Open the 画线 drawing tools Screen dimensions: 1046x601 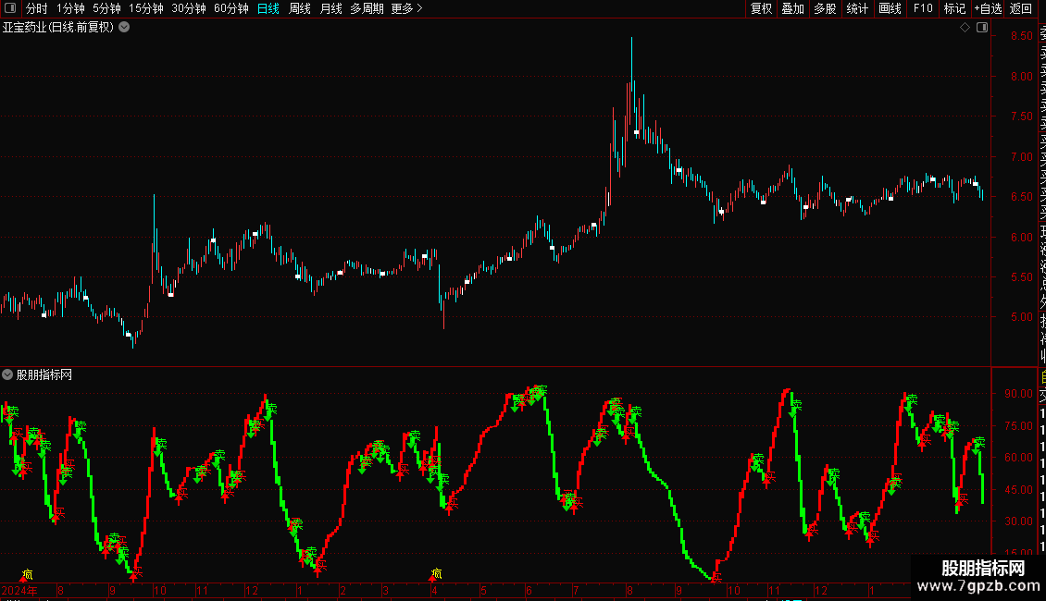[890, 8]
